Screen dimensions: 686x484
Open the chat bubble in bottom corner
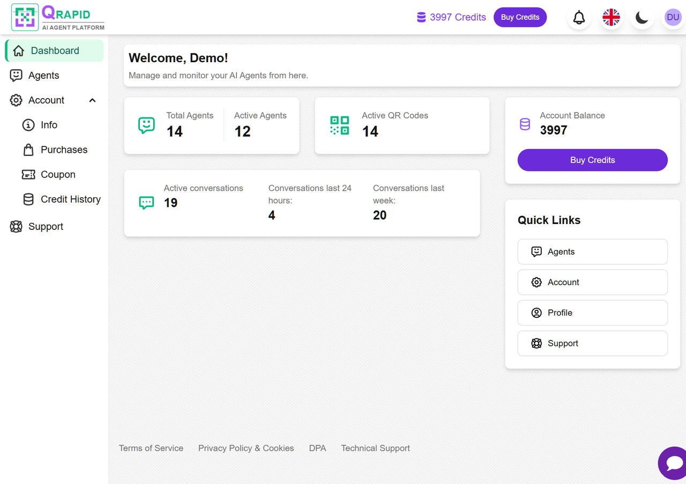[x=673, y=463]
